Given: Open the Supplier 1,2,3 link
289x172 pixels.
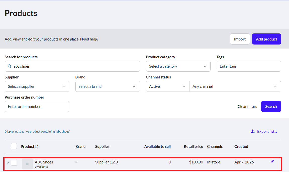Looking at the screenshot, I should [106, 162].
